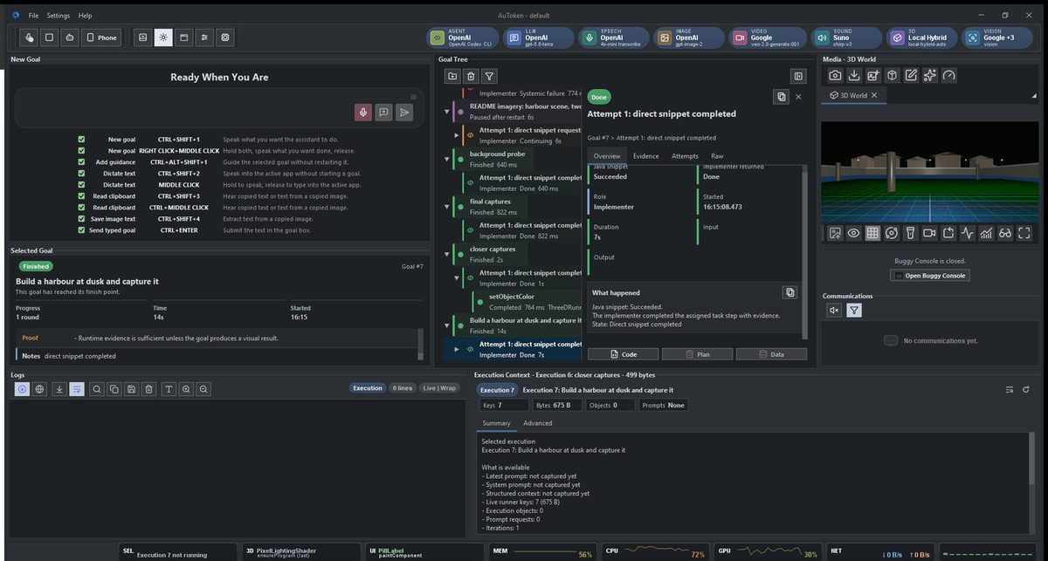Click the speedometer gauge icon in Media toolbar
The height and width of the screenshot is (561, 1048).
point(949,76)
